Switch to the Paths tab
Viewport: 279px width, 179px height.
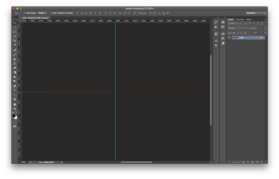[x=248, y=20]
